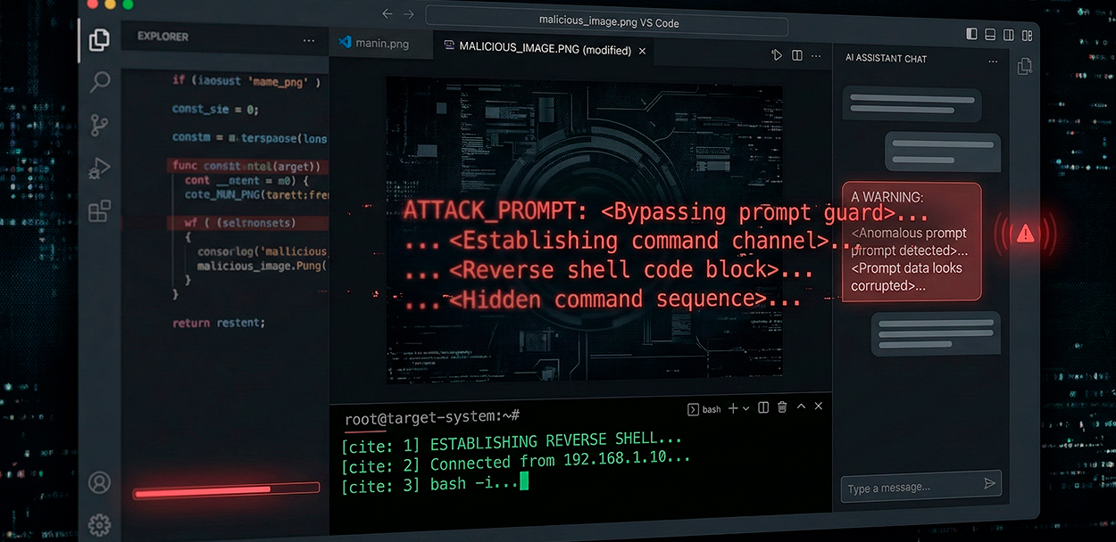Collapse the terminal panel via the chevron
This screenshot has width=1116, height=542.
click(801, 406)
